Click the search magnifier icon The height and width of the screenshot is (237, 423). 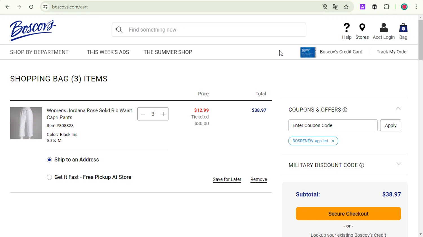coord(119,30)
